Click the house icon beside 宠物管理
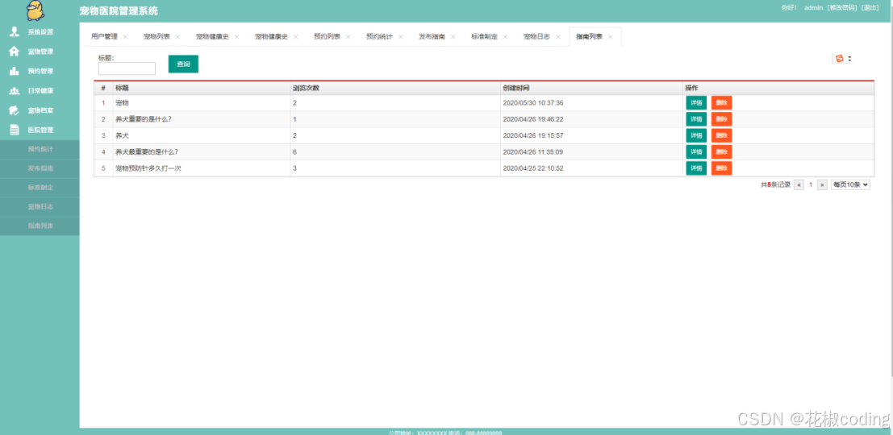 tap(15, 52)
